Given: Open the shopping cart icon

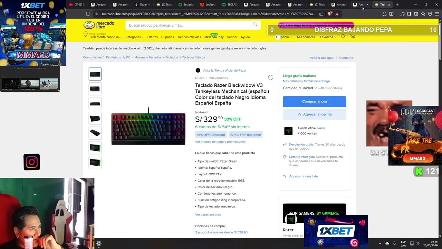Looking at the screenshot, I should (x=353, y=37).
